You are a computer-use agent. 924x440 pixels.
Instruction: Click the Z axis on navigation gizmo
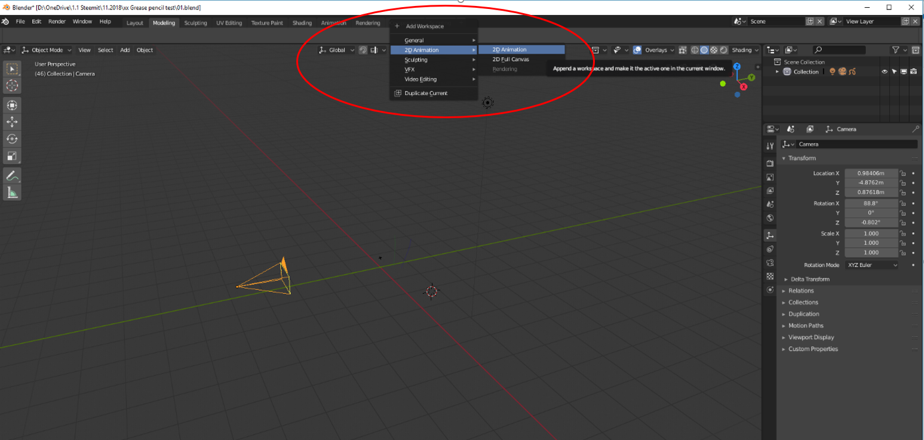(x=737, y=66)
